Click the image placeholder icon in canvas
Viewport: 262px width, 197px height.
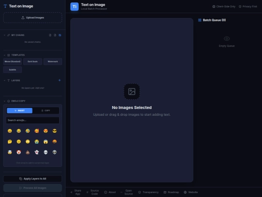[x=132, y=91]
